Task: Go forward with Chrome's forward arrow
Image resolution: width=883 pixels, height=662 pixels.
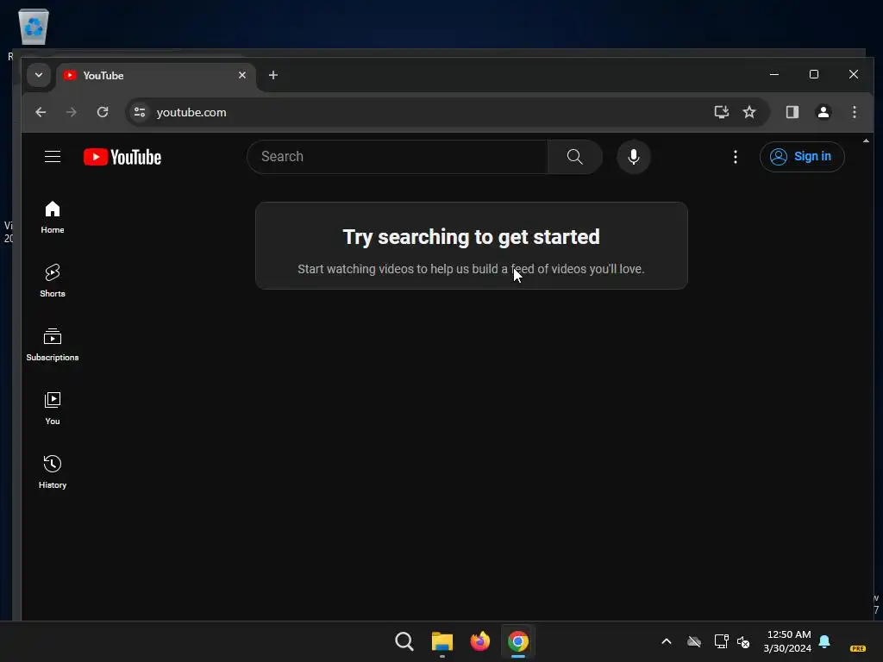Action: click(x=71, y=112)
